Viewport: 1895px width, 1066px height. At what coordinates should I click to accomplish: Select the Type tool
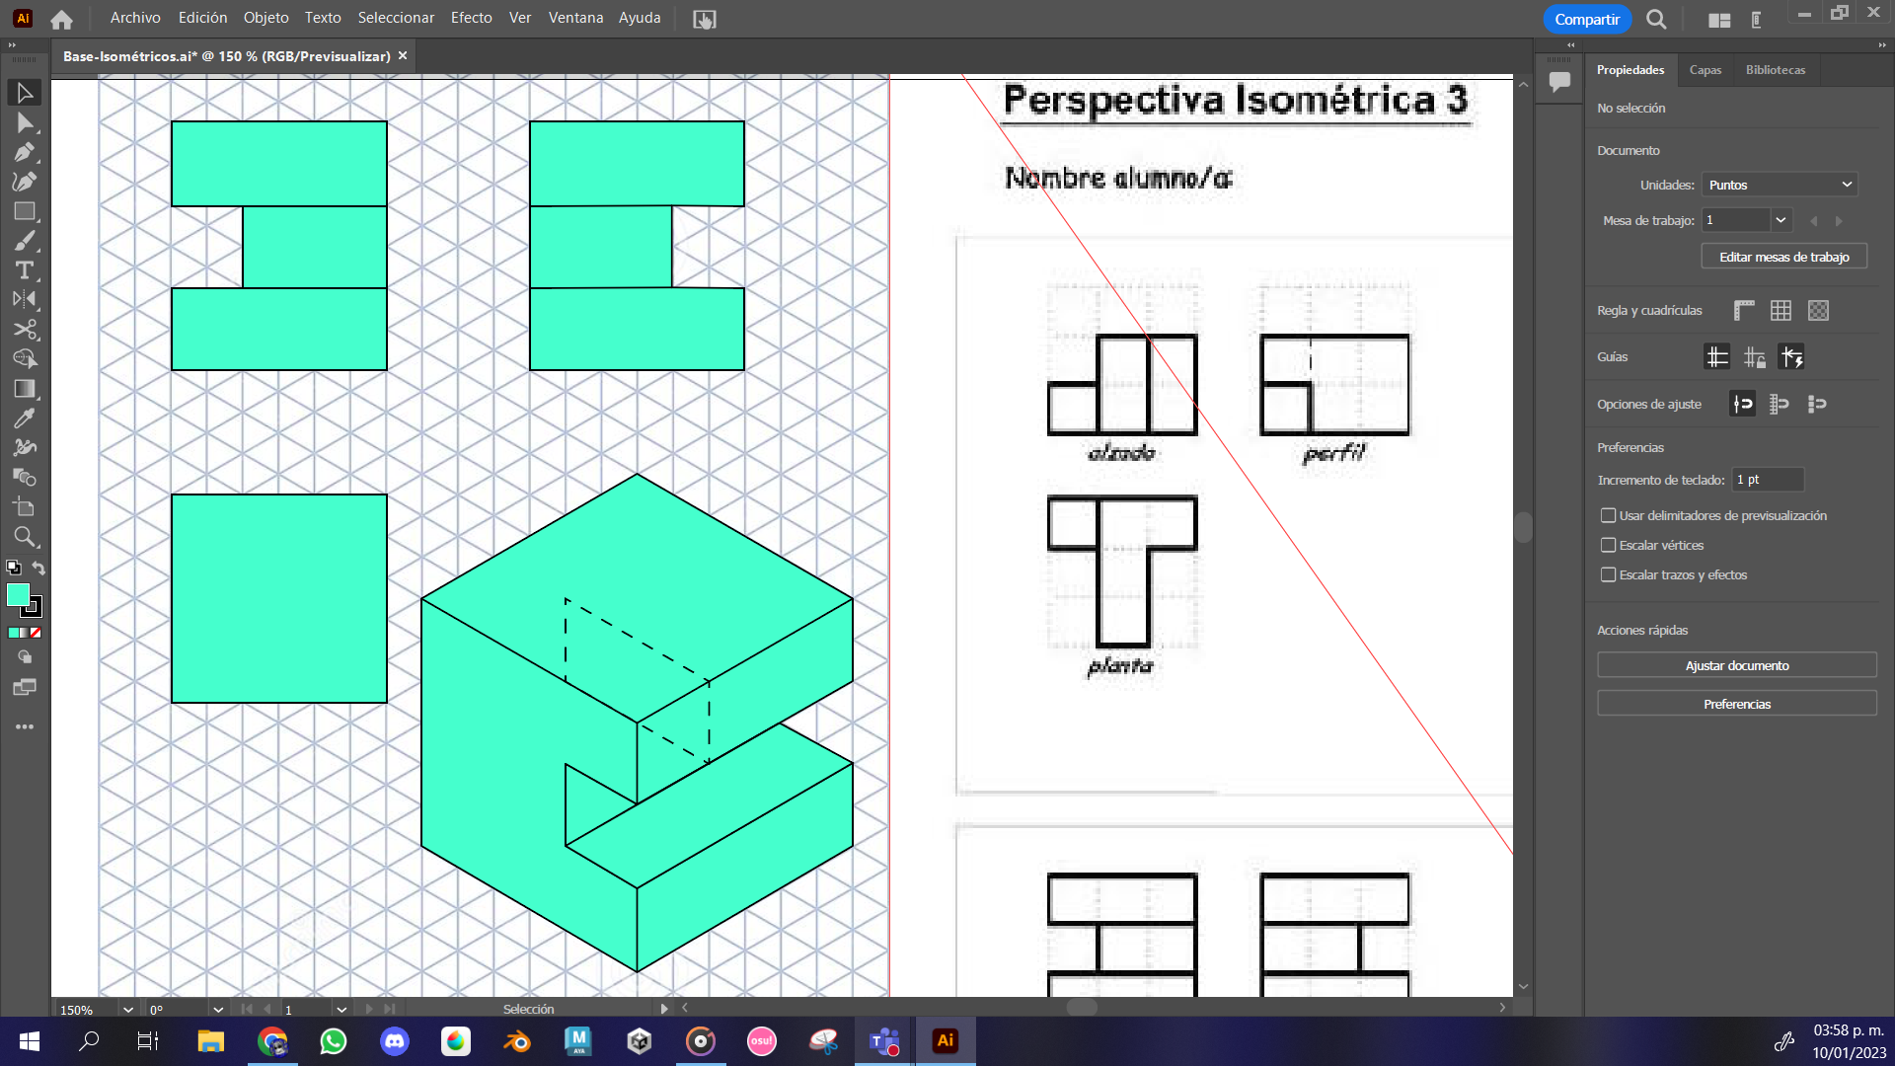point(24,270)
